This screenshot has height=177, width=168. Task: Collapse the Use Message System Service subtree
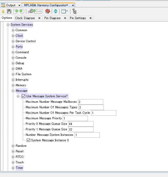click(x=18, y=96)
